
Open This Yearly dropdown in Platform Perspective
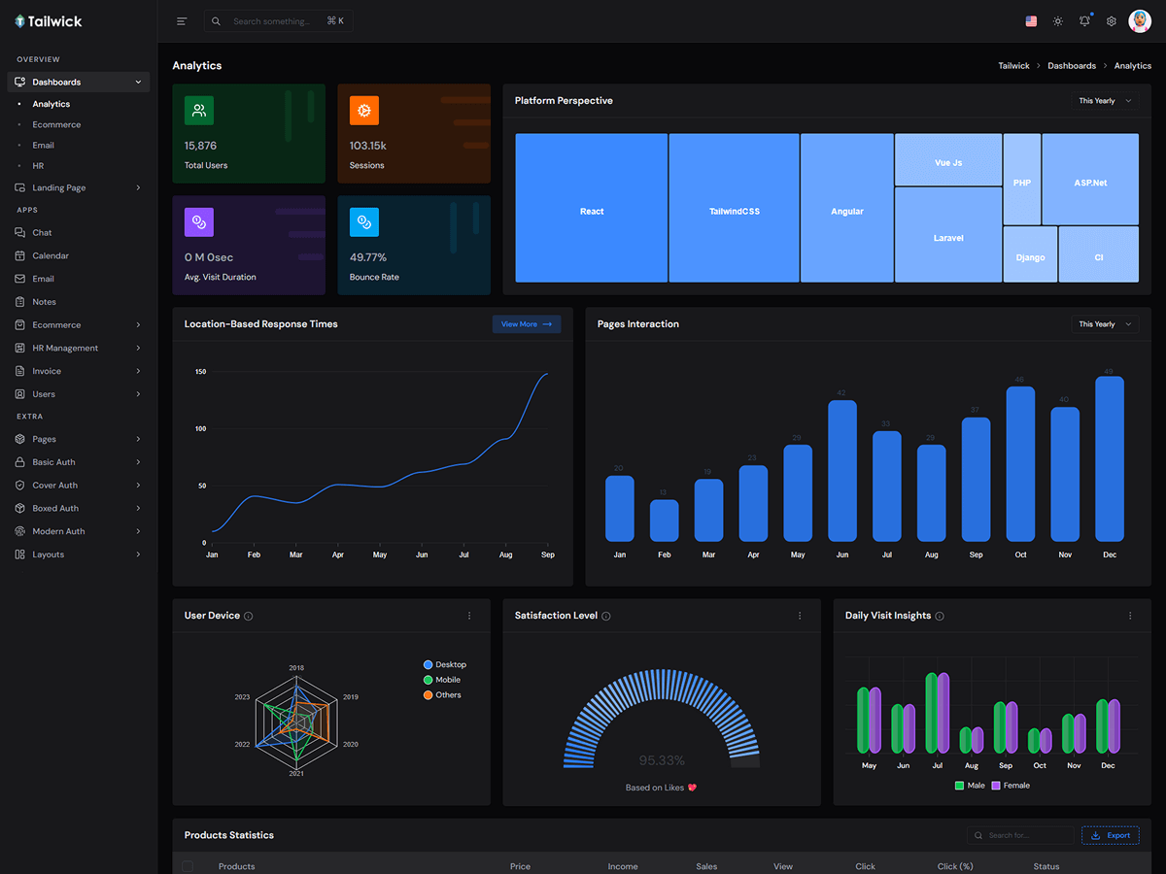click(x=1105, y=101)
